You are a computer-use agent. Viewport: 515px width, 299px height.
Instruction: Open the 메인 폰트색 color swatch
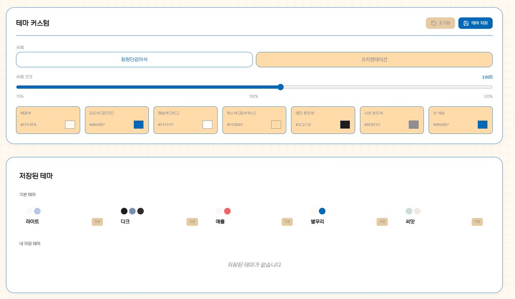click(x=345, y=125)
